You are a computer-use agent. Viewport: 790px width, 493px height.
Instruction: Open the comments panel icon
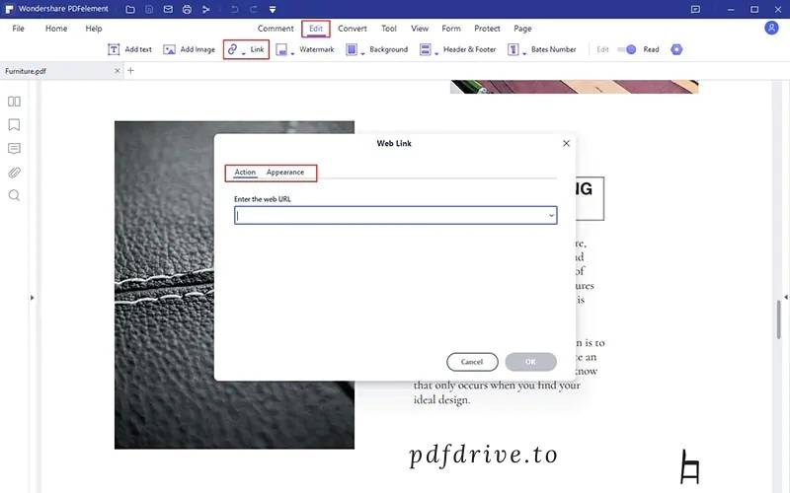click(x=14, y=149)
